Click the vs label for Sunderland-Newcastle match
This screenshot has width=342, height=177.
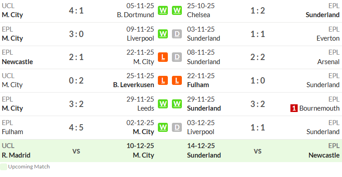[x=257, y=151]
